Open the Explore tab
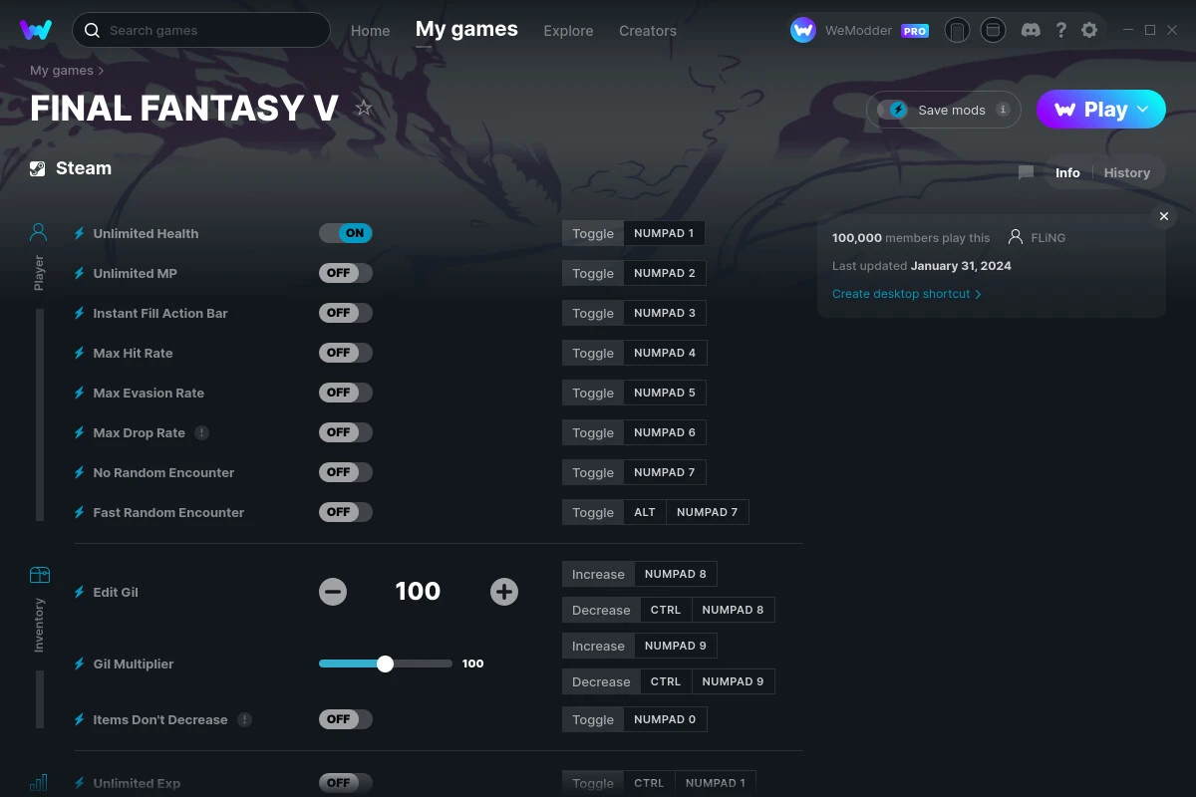The height and width of the screenshot is (797, 1196). point(568,31)
